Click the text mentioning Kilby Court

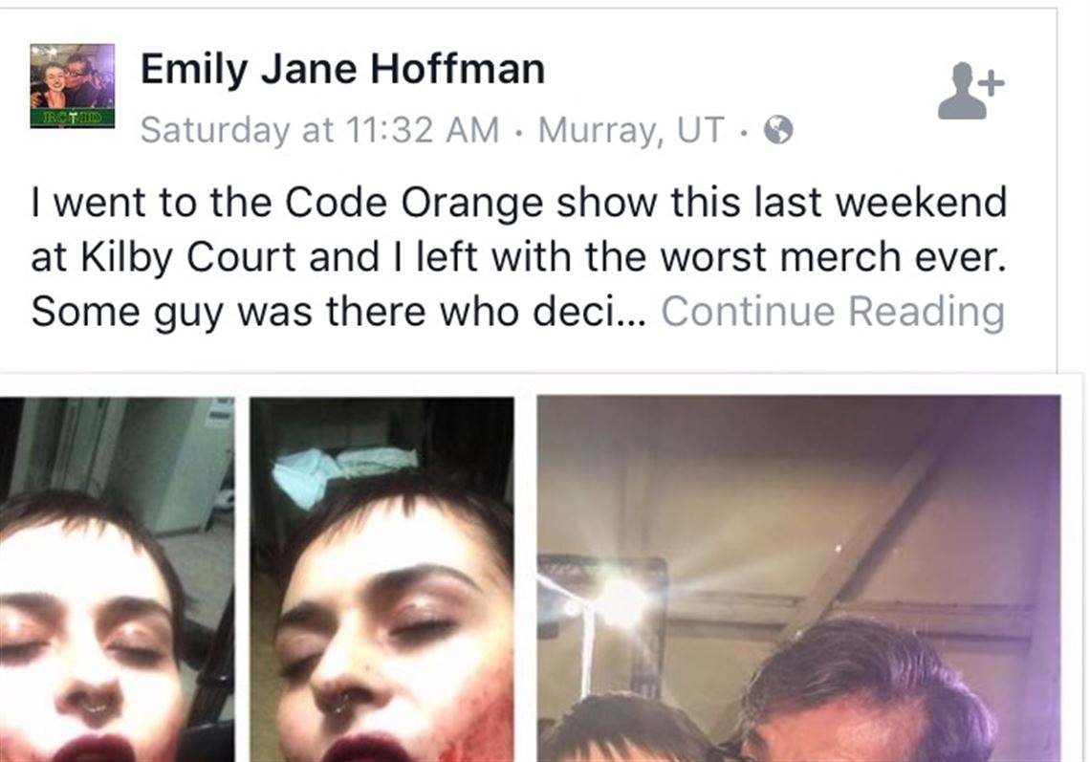(x=189, y=257)
